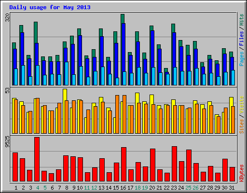Click the green Hits bar for day 4
The width and height of the screenshot is (247, 193).
pos(36,32)
